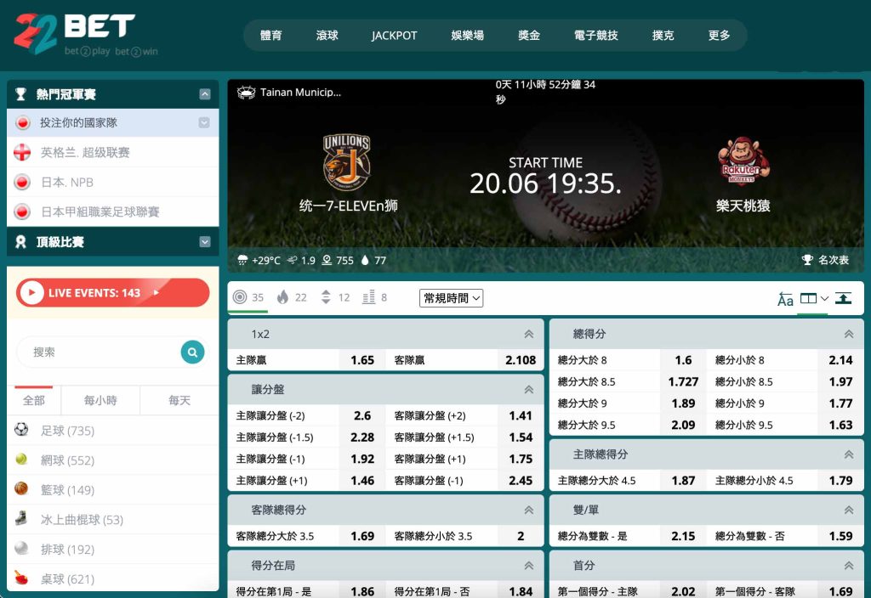Click the soccer ball icon for 足球
This screenshot has height=598, width=871.
point(21,429)
